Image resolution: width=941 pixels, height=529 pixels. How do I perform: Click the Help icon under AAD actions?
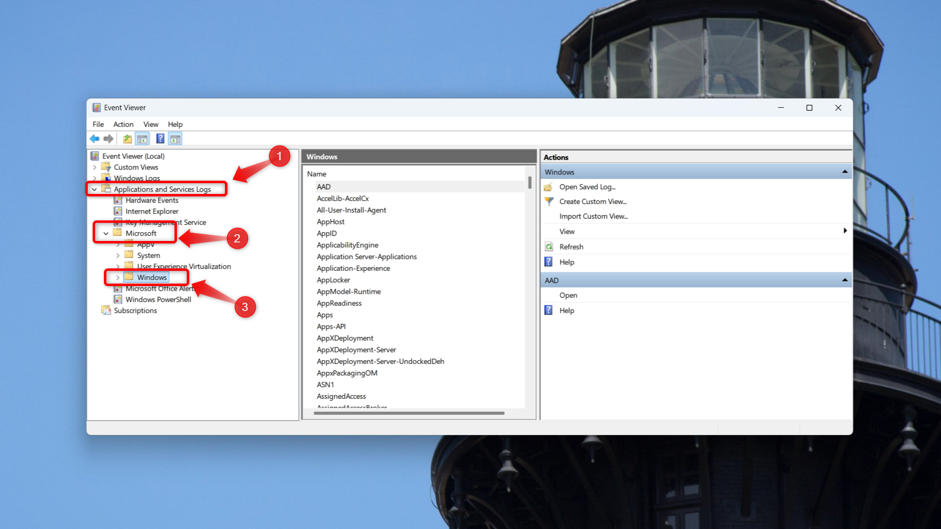coord(549,311)
